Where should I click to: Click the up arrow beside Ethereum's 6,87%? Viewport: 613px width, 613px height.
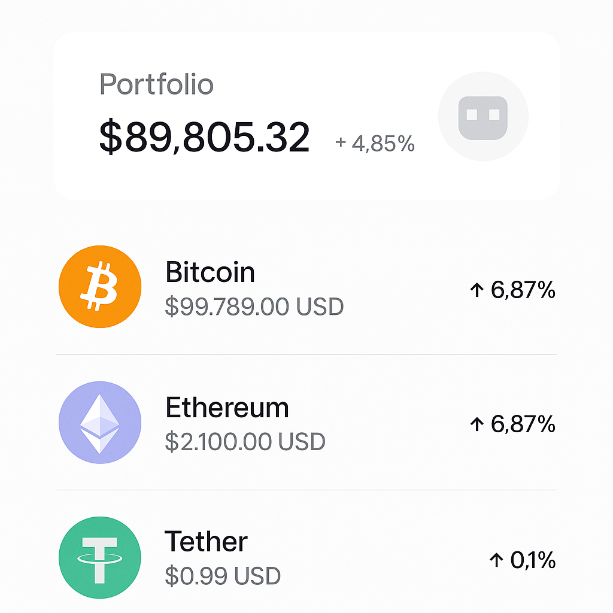click(x=477, y=424)
